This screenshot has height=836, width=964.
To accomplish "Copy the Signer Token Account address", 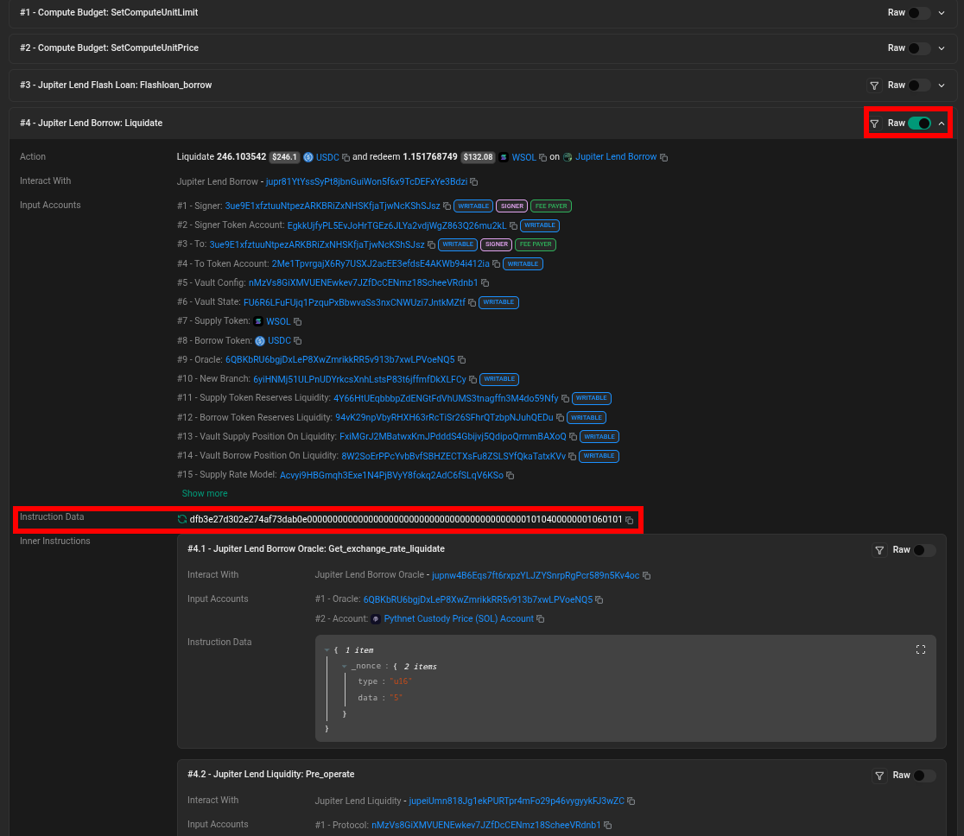I will [513, 225].
